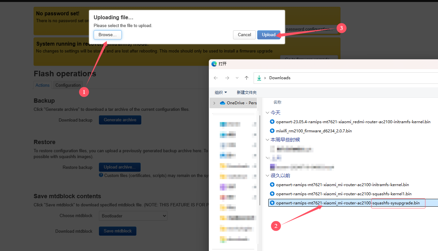Open the Choose mtdblock Bootloader dropdown

(x=133, y=216)
